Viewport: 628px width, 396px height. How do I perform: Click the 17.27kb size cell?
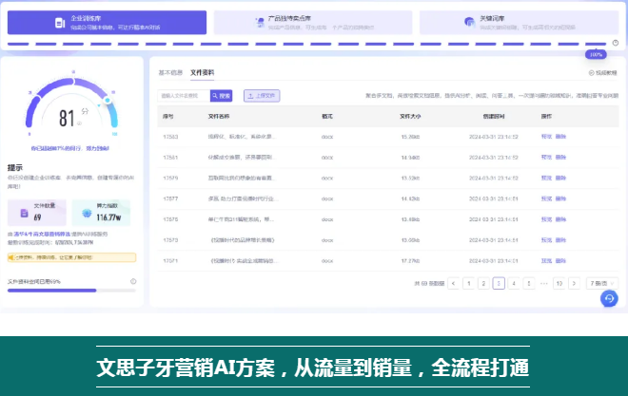[x=410, y=261]
